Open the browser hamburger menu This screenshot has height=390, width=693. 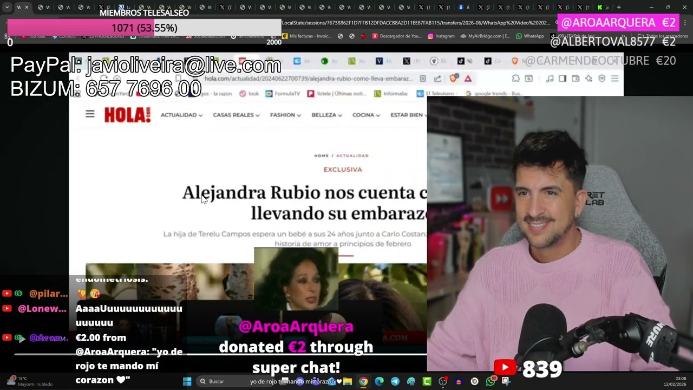tap(614, 79)
